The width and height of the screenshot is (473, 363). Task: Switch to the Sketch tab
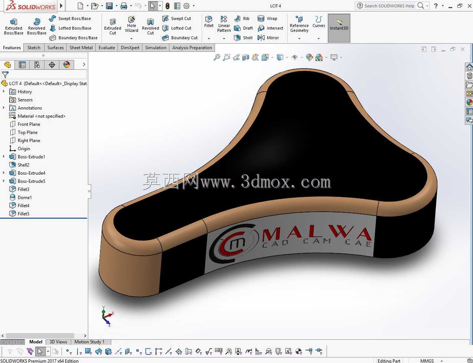point(34,48)
